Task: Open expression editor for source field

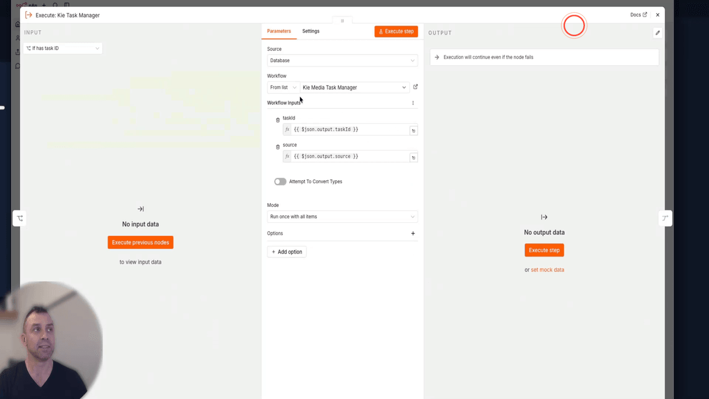Action: coord(414,158)
